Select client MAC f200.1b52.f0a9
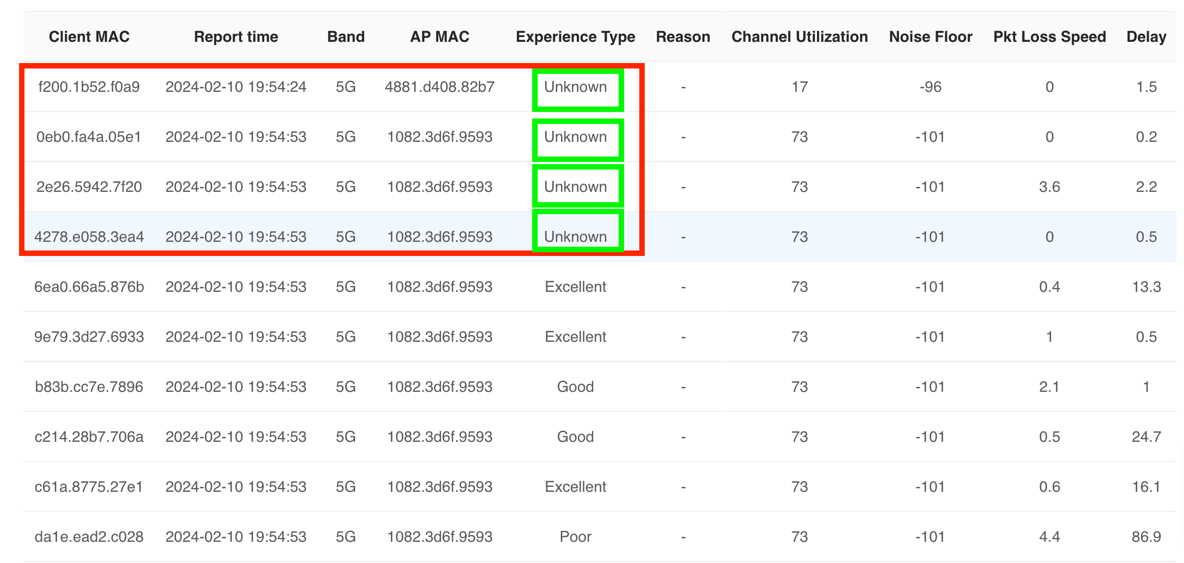Image resolution: width=1184 pixels, height=563 pixels. [89, 87]
